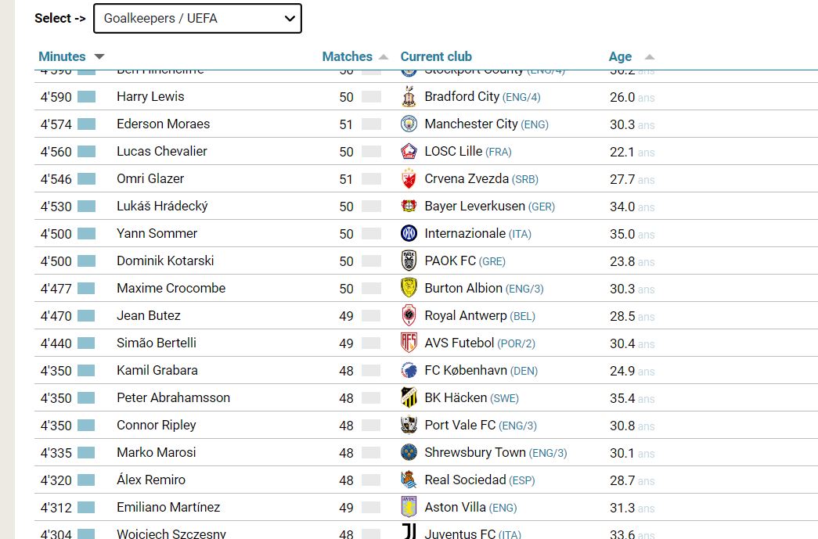Click the PAOK FC club crest
Screen dimensions: 818x539
click(x=409, y=261)
